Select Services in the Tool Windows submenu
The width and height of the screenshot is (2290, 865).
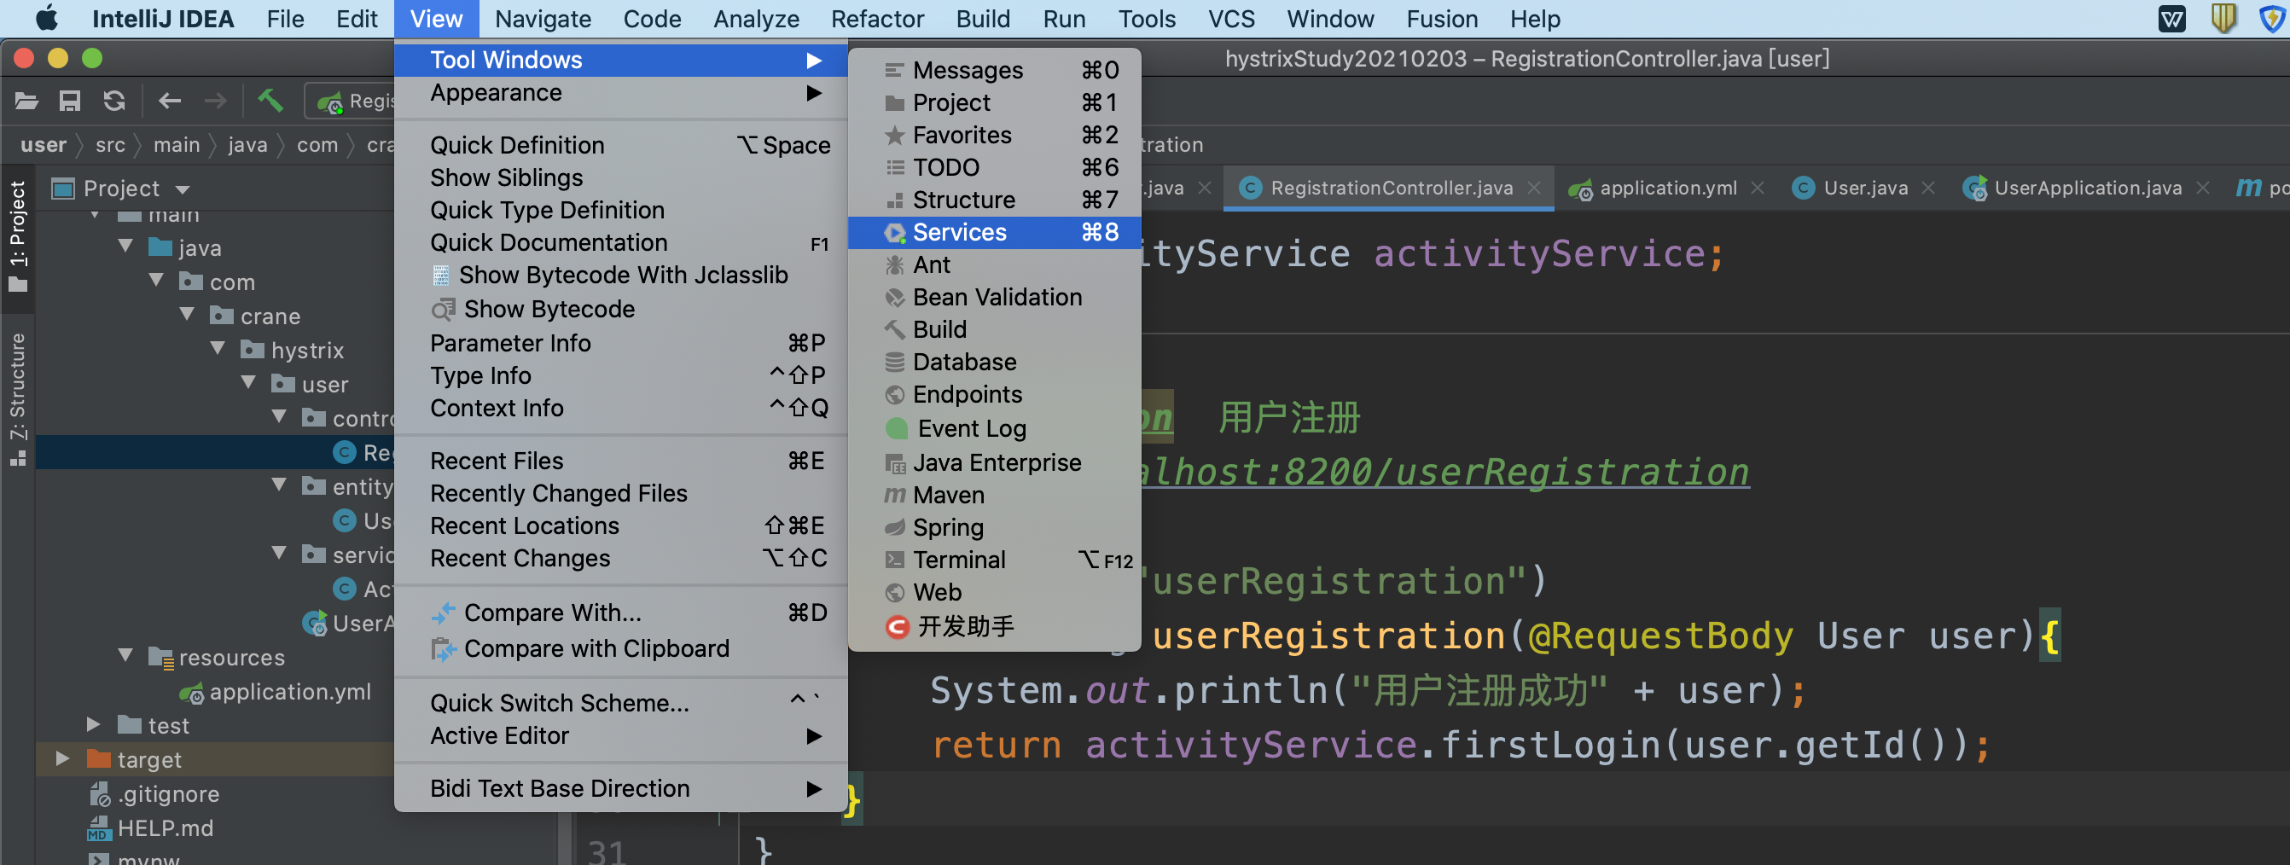959,232
